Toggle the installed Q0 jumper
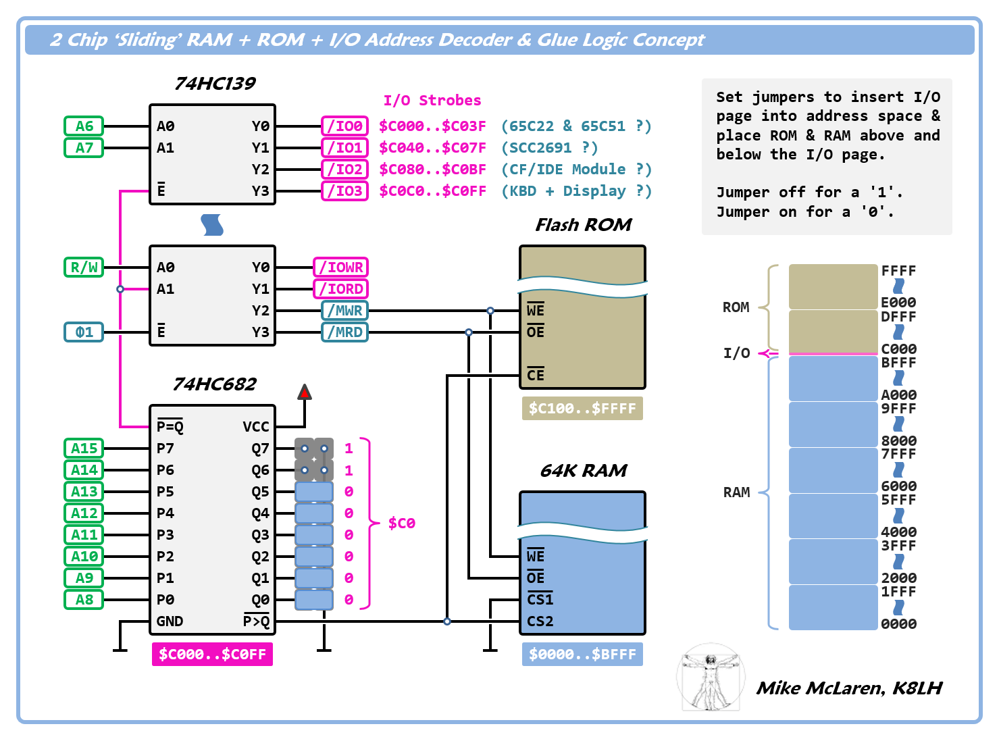 pyautogui.click(x=314, y=600)
